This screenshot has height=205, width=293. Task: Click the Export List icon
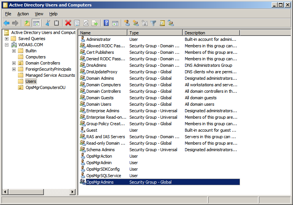click(95, 23)
